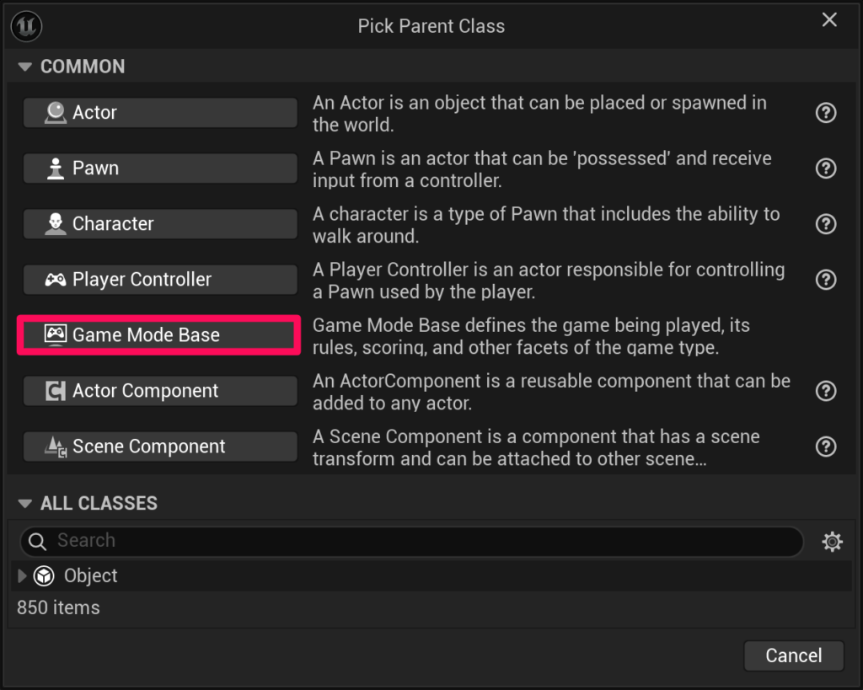Focus the class Search field
This screenshot has height=690, width=863.
pos(421,541)
